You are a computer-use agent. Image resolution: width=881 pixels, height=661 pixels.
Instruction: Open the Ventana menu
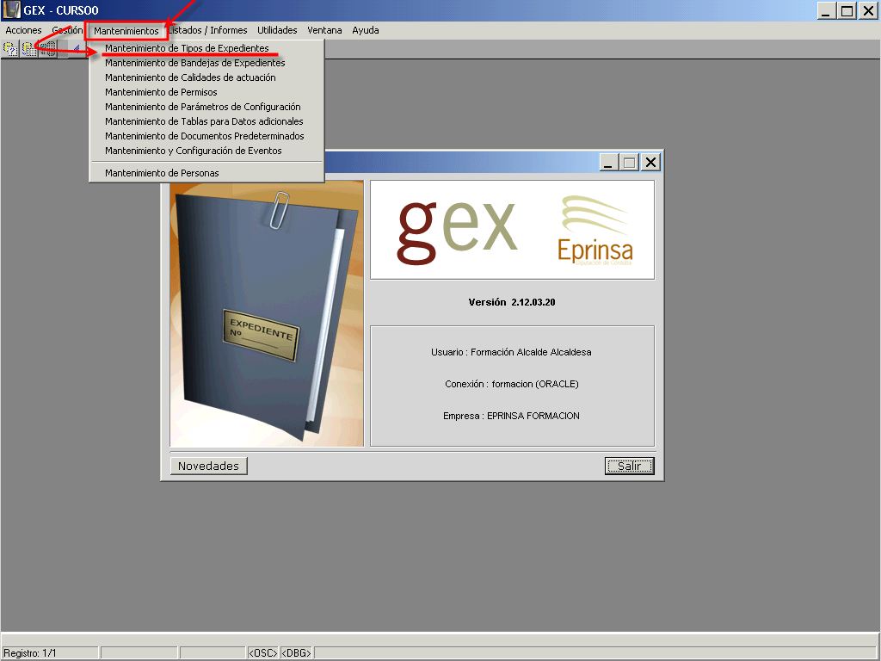click(324, 30)
